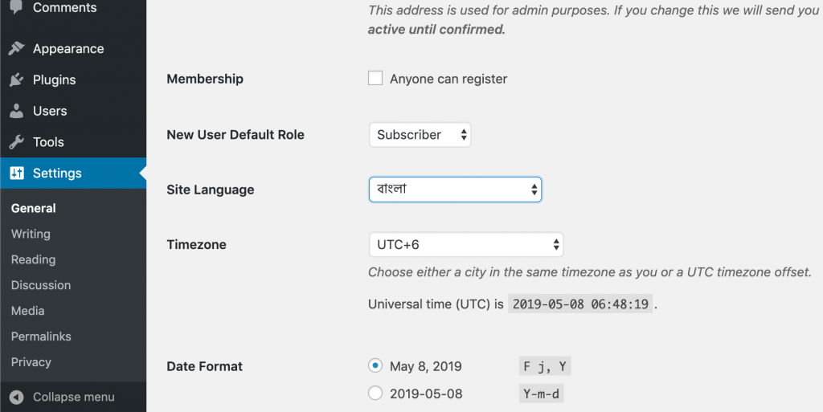Click the Users person icon

16,111
